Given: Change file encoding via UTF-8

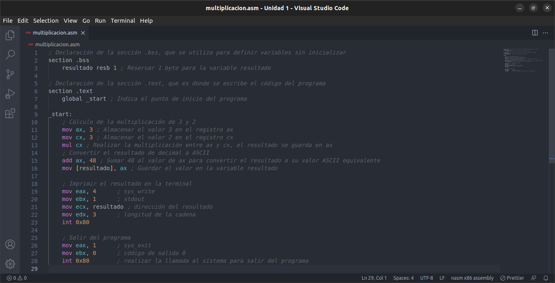Looking at the screenshot, I should [x=426, y=278].
